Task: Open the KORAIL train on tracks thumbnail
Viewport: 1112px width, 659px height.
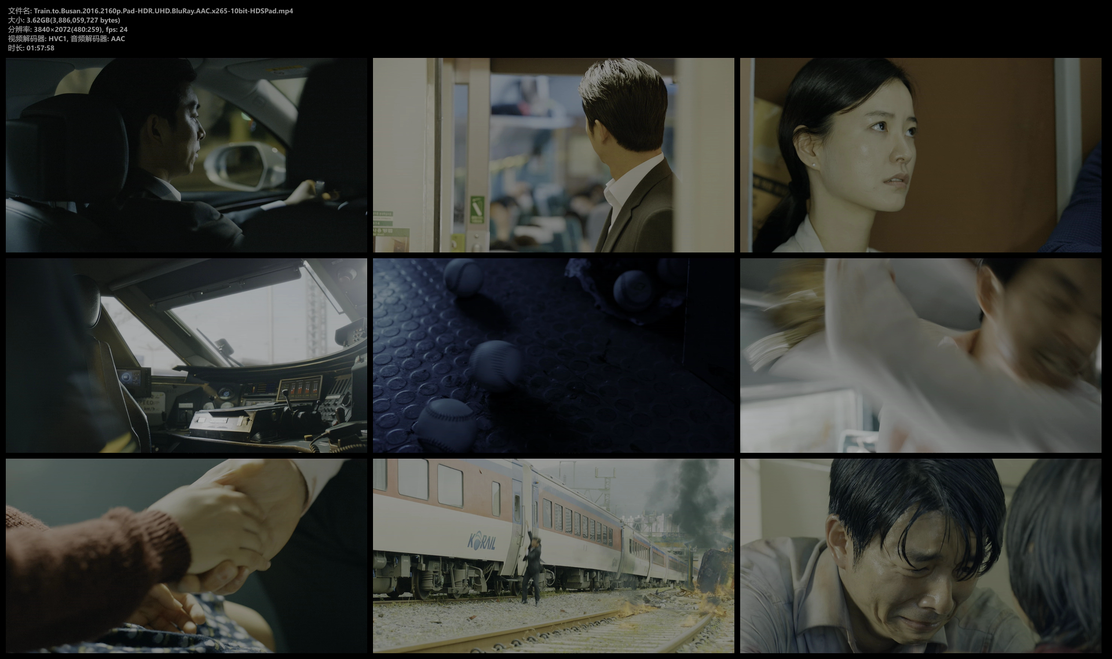Action: coord(553,556)
